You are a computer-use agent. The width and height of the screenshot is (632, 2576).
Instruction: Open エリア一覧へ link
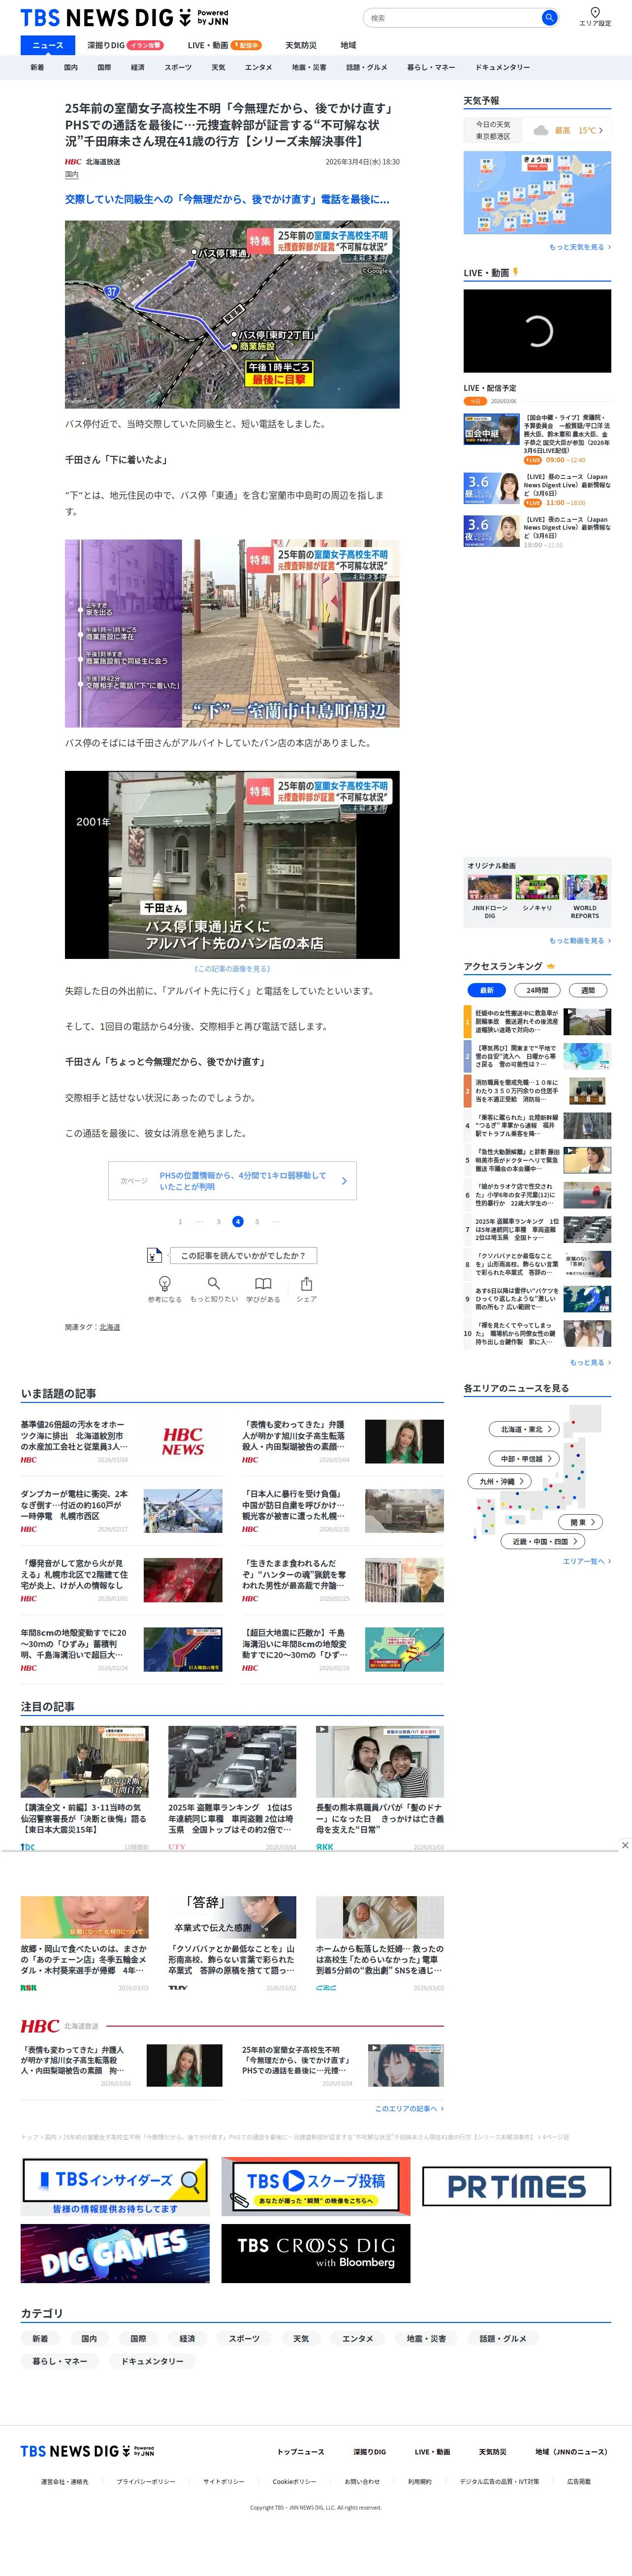tap(587, 1561)
